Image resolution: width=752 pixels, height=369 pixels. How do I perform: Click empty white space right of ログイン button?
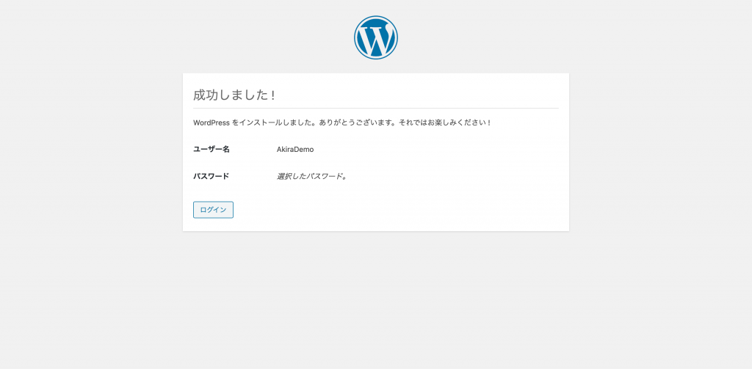[x=383, y=210]
